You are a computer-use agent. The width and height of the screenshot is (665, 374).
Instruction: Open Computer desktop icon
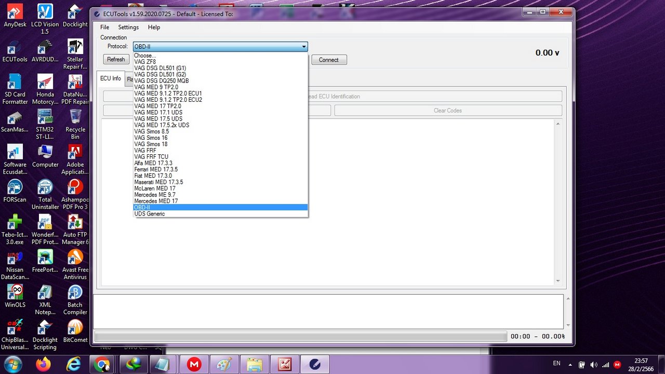[45, 156]
